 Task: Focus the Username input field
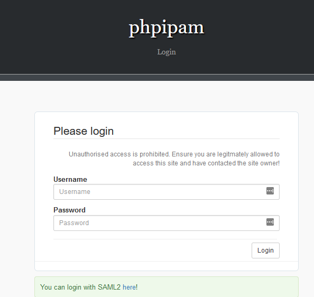coord(167,192)
